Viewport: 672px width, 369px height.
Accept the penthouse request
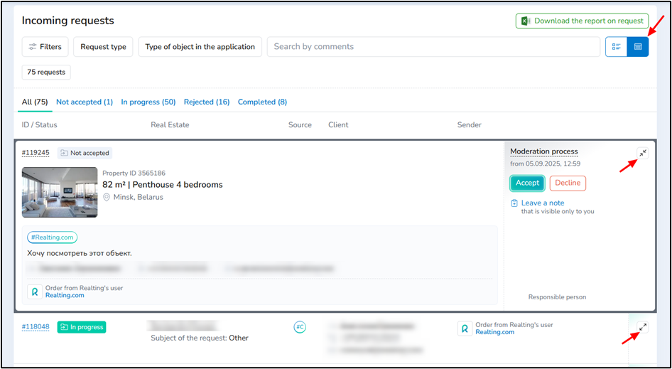(x=527, y=183)
